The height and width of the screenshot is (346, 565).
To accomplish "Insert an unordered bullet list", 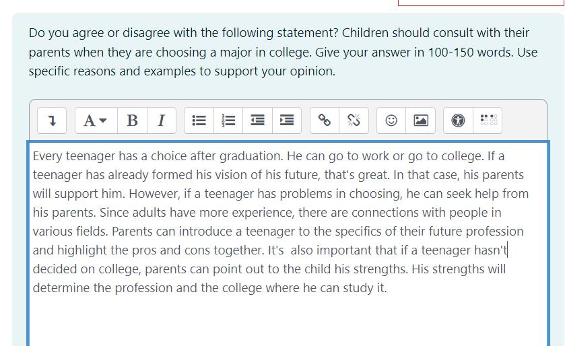I will [199, 120].
